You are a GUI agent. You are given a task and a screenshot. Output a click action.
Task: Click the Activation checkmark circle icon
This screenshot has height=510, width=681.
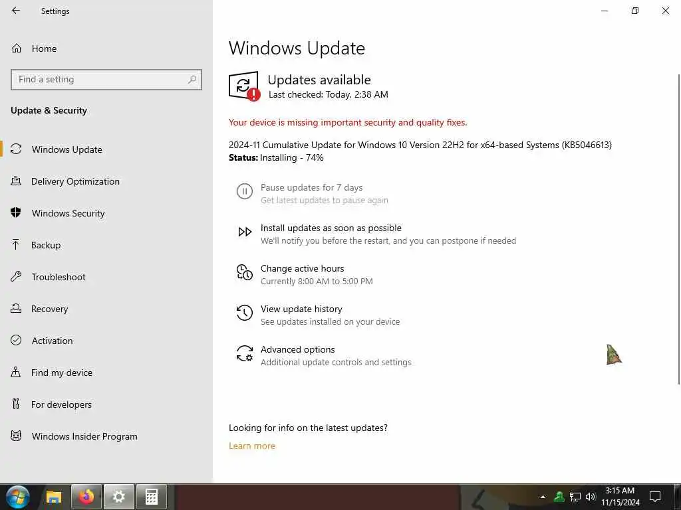(x=16, y=340)
